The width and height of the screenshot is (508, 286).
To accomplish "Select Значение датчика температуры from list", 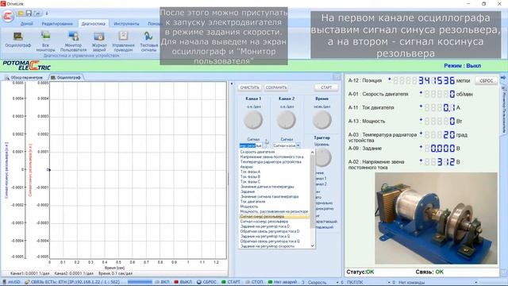I will 274,187.
